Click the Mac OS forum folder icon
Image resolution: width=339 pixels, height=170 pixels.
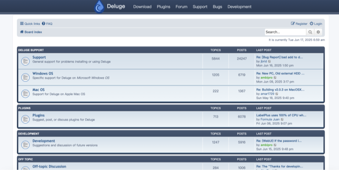click(25, 94)
